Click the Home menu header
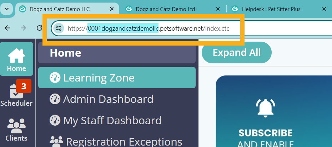The image size is (332, 147). click(117, 53)
